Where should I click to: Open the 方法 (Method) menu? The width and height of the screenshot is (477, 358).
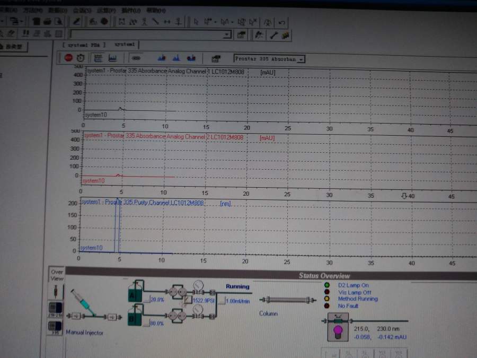[x=33, y=11]
